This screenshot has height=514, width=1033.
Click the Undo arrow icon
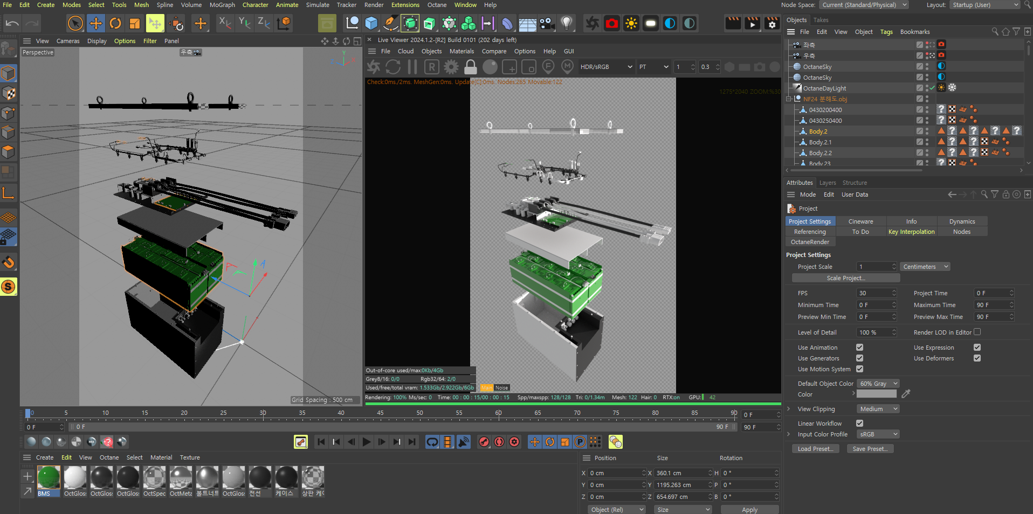click(12, 23)
